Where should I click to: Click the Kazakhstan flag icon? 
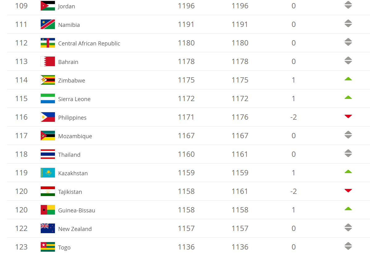tap(48, 173)
